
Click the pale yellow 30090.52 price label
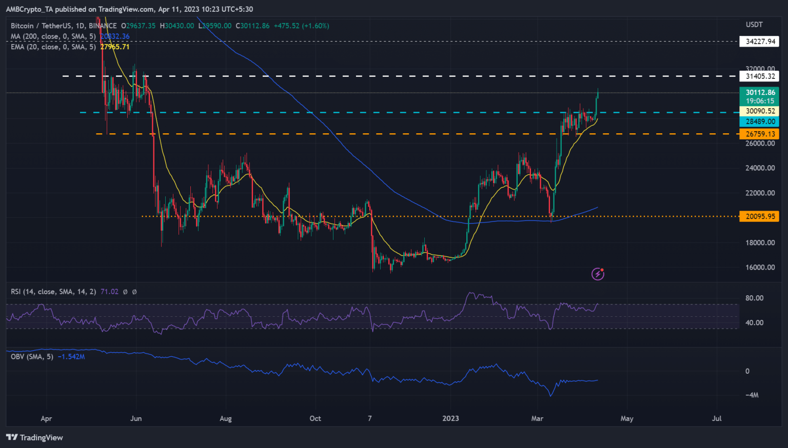tap(759, 111)
